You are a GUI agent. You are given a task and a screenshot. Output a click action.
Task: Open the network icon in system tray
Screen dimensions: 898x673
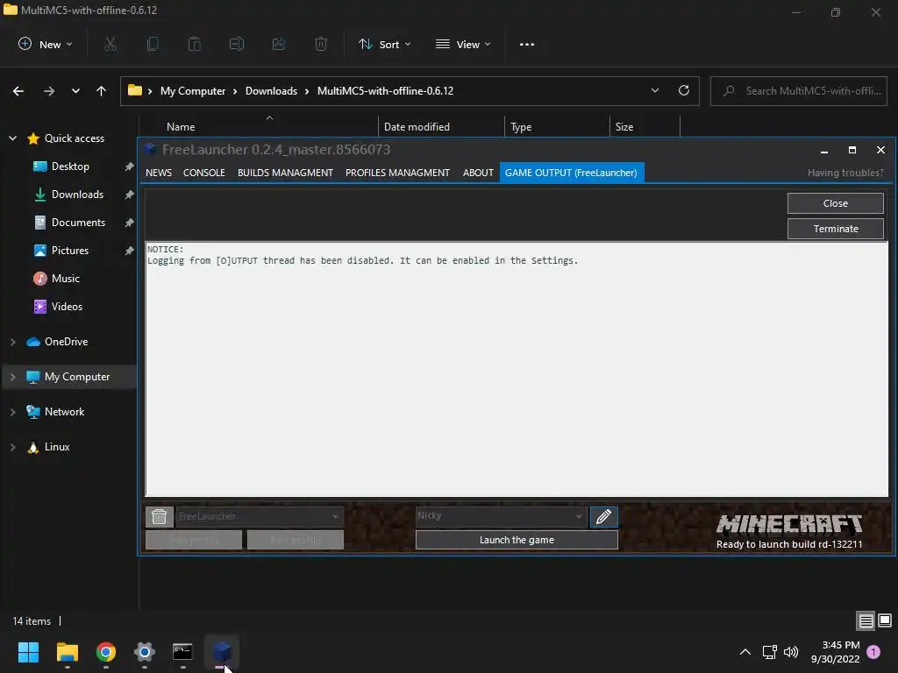(769, 652)
